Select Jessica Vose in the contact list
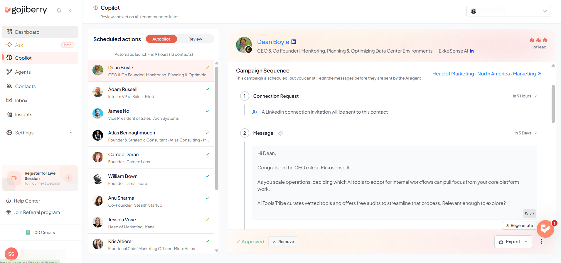Image resolution: width=561 pixels, height=263 pixels. [151, 223]
